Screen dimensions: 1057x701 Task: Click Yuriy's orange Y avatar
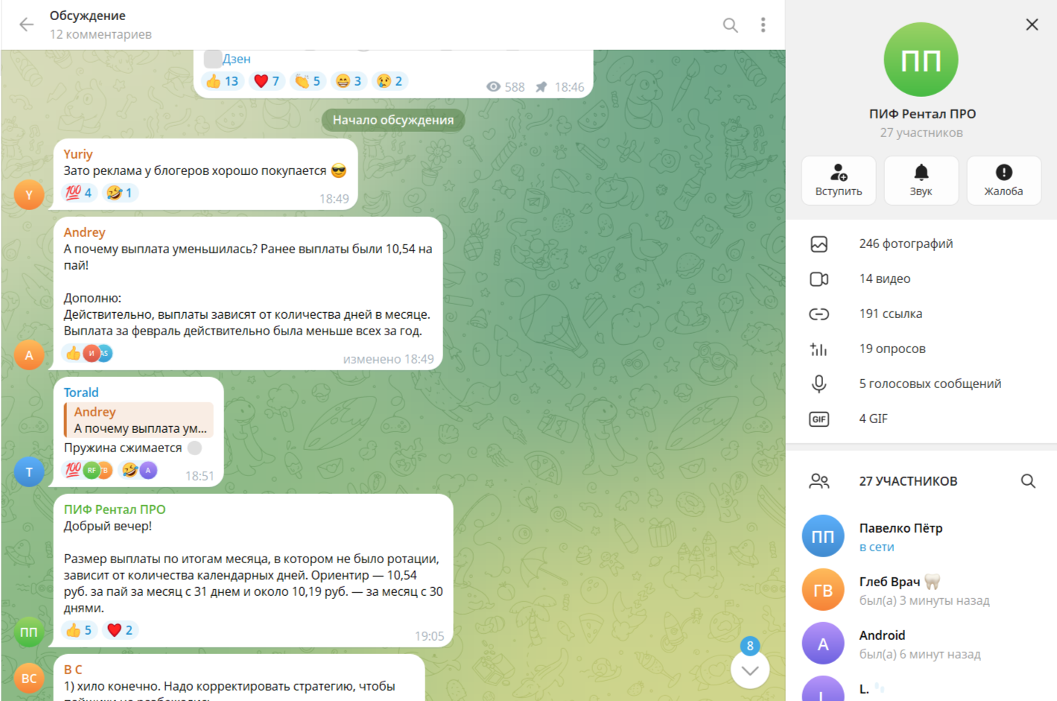coord(29,195)
